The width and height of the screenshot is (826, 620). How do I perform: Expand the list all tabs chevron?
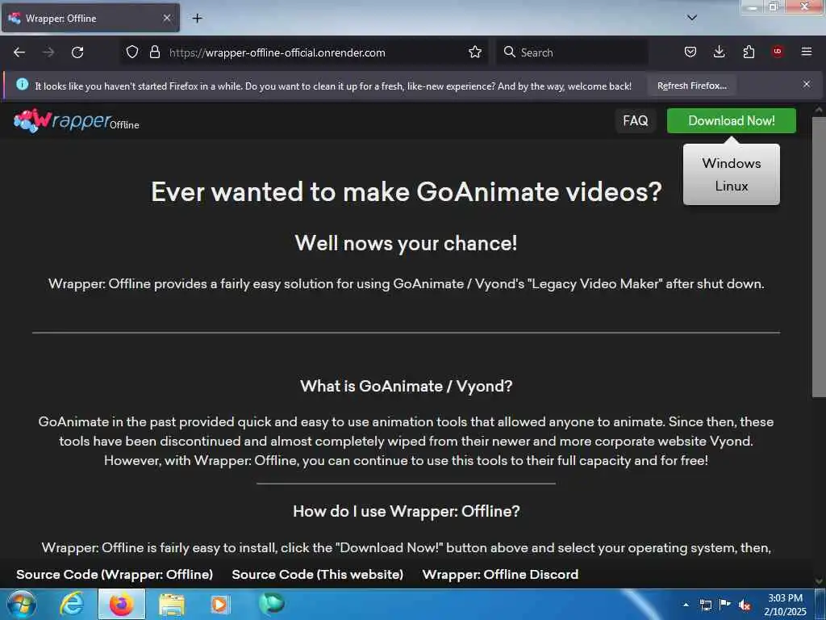(691, 18)
